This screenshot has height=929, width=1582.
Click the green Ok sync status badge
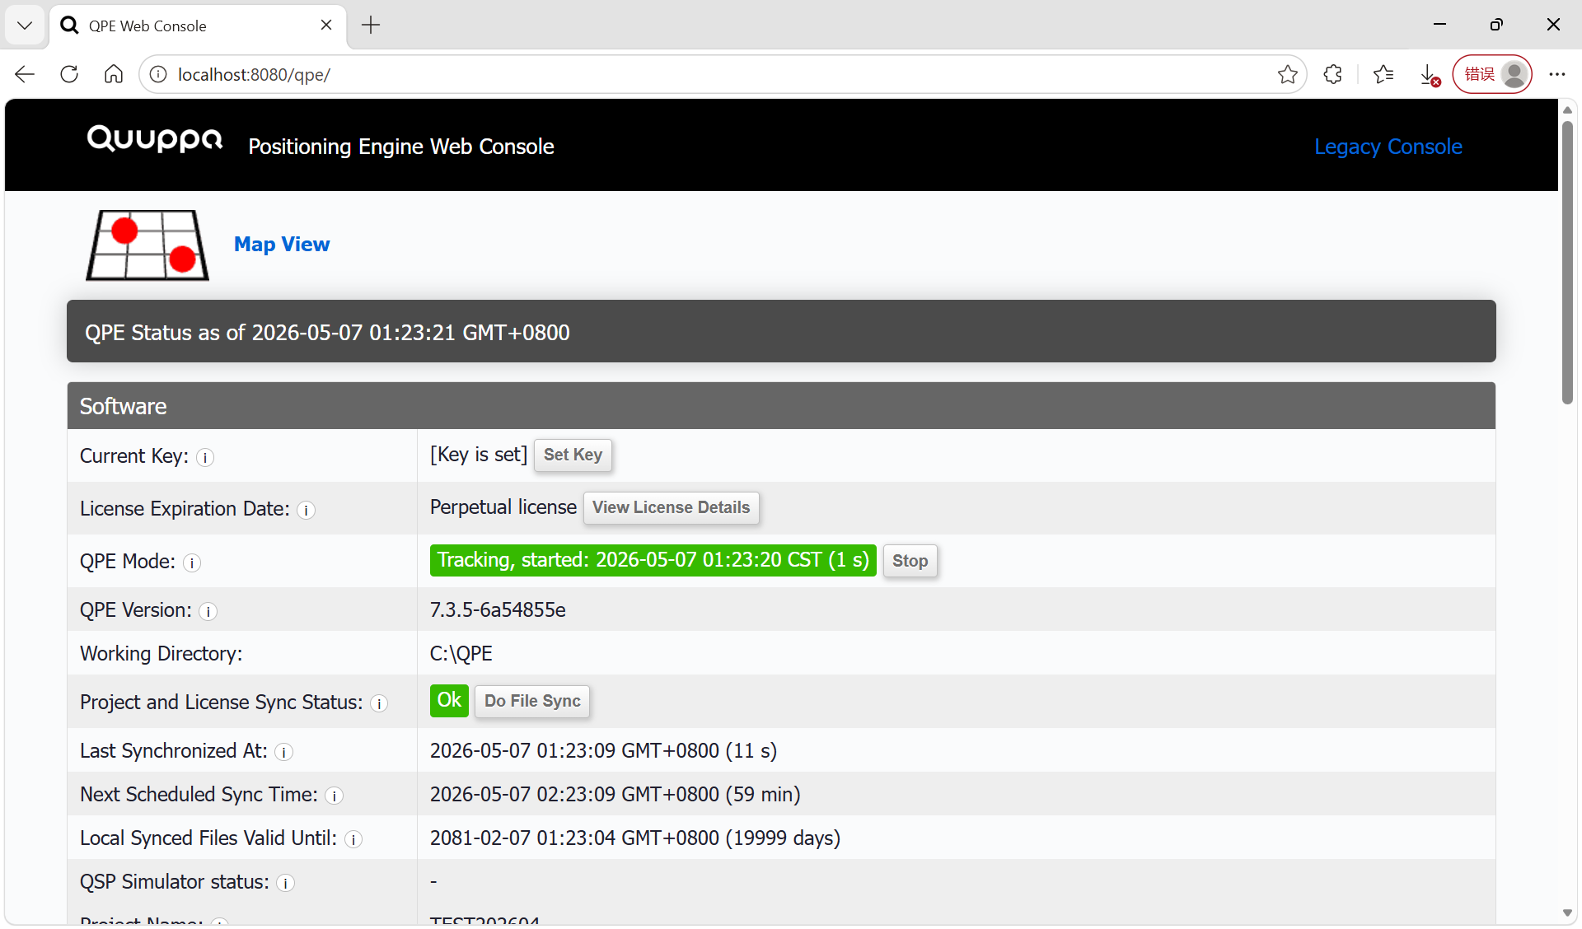[x=449, y=700]
